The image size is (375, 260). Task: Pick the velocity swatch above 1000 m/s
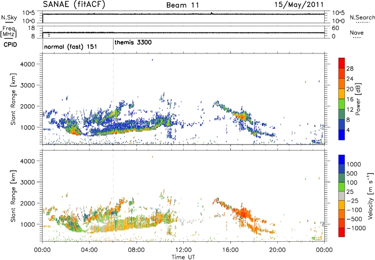pyautogui.click(x=342, y=160)
